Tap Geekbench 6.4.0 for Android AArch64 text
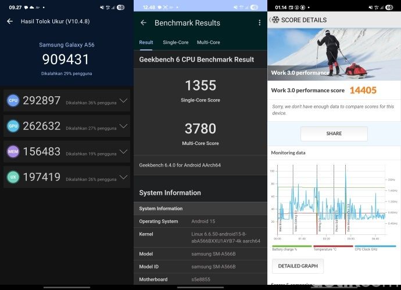This screenshot has height=290, width=401. coord(180,165)
